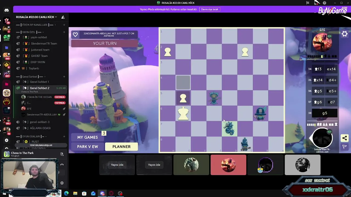The height and width of the screenshot is (197, 351).
Task: Join GHO$T Team voice channel
Action: click(x=41, y=56)
